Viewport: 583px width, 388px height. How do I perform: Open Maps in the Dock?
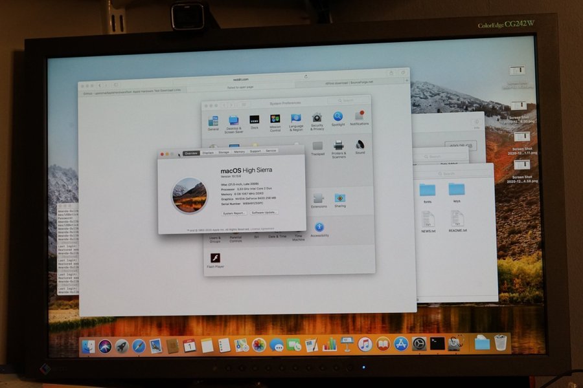(x=242, y=345)
